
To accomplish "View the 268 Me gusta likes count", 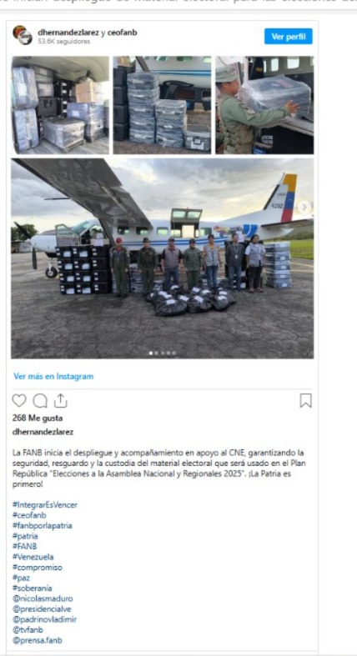I will (x=38, y=418).
